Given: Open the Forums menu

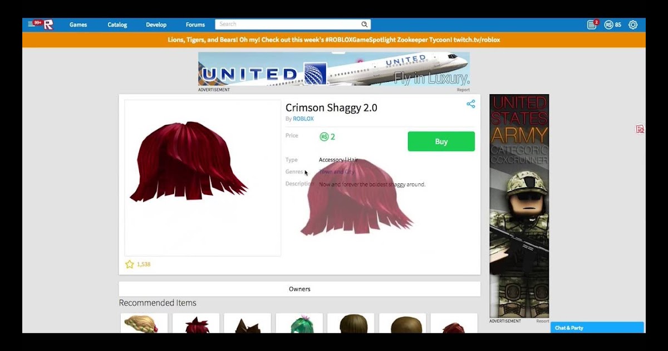Looking at the screenshot, I should (195, 25).
